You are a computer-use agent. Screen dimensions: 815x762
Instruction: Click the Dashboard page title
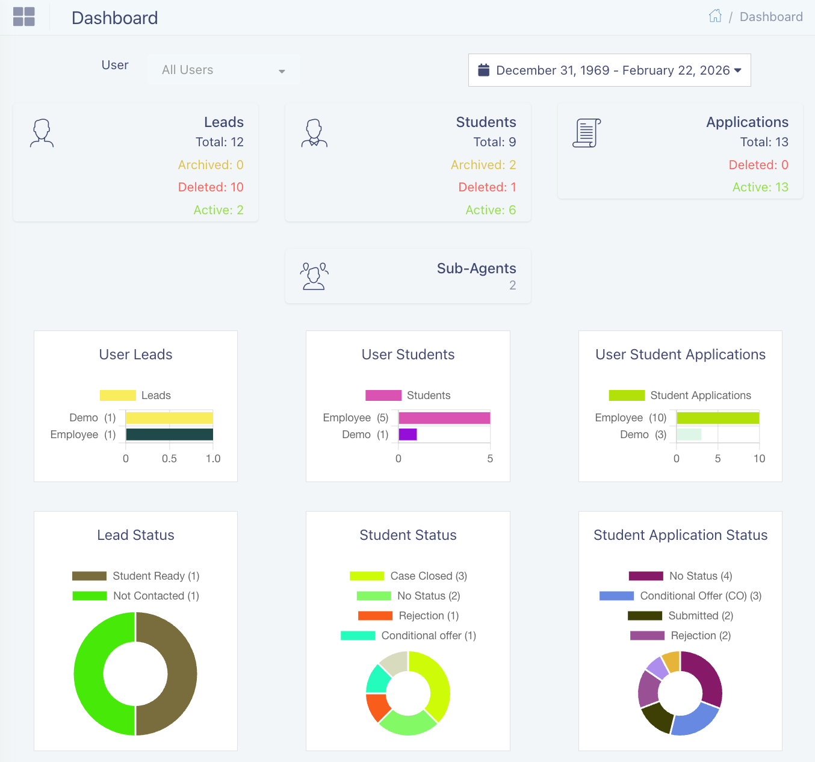(x=114, y=18)
